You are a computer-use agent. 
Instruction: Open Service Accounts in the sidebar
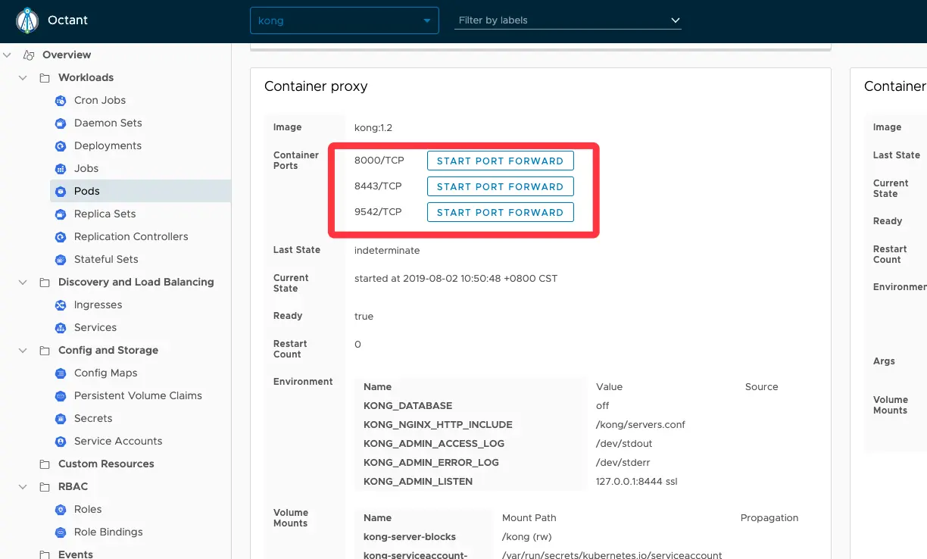tap(118, 441)
